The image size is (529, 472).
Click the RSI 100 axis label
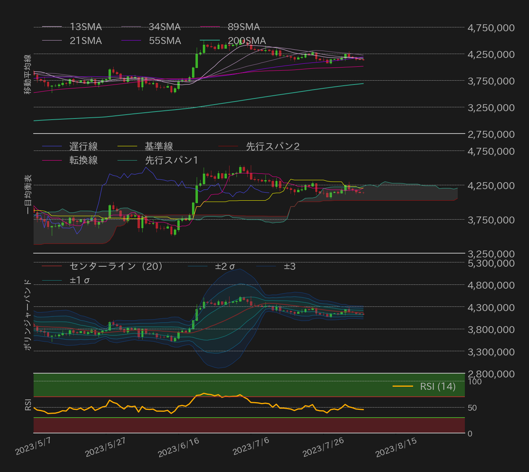pyautogui.click(x=475, y=382)
